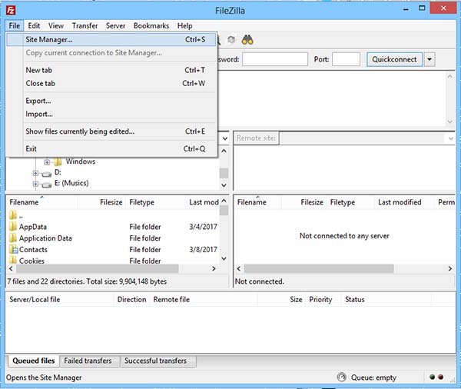The height and width of the screenshot is (389, 461).
Task: Choose Import... in File menu
Action: [x=111, y=114]
